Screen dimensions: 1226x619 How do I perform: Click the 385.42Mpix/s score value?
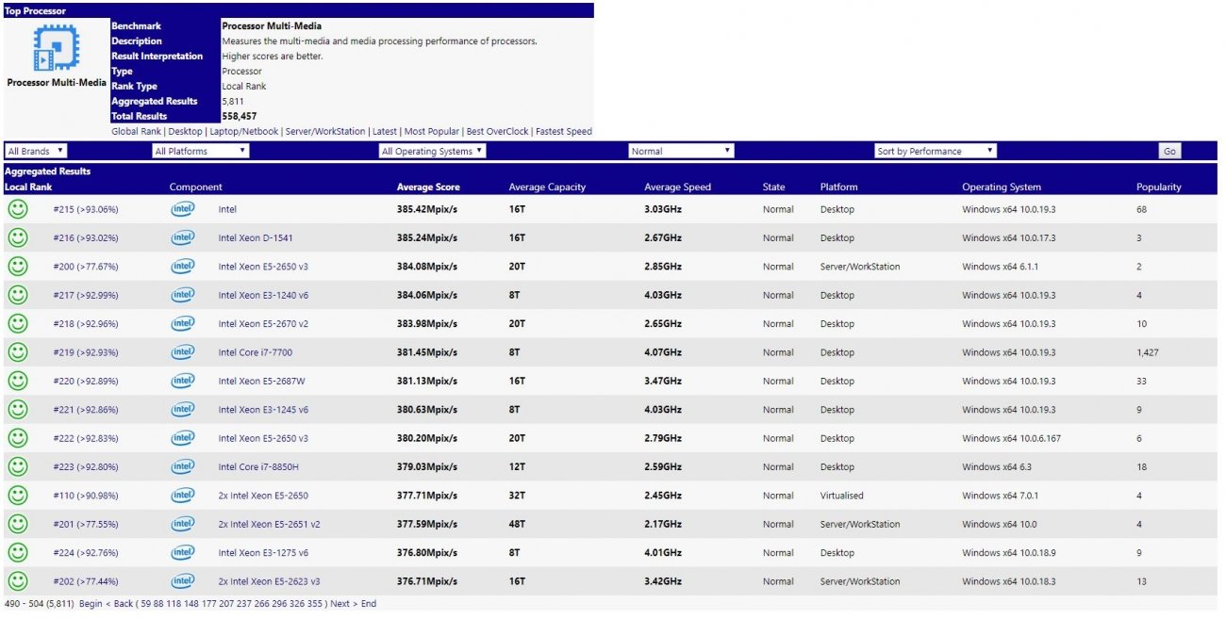427,209
